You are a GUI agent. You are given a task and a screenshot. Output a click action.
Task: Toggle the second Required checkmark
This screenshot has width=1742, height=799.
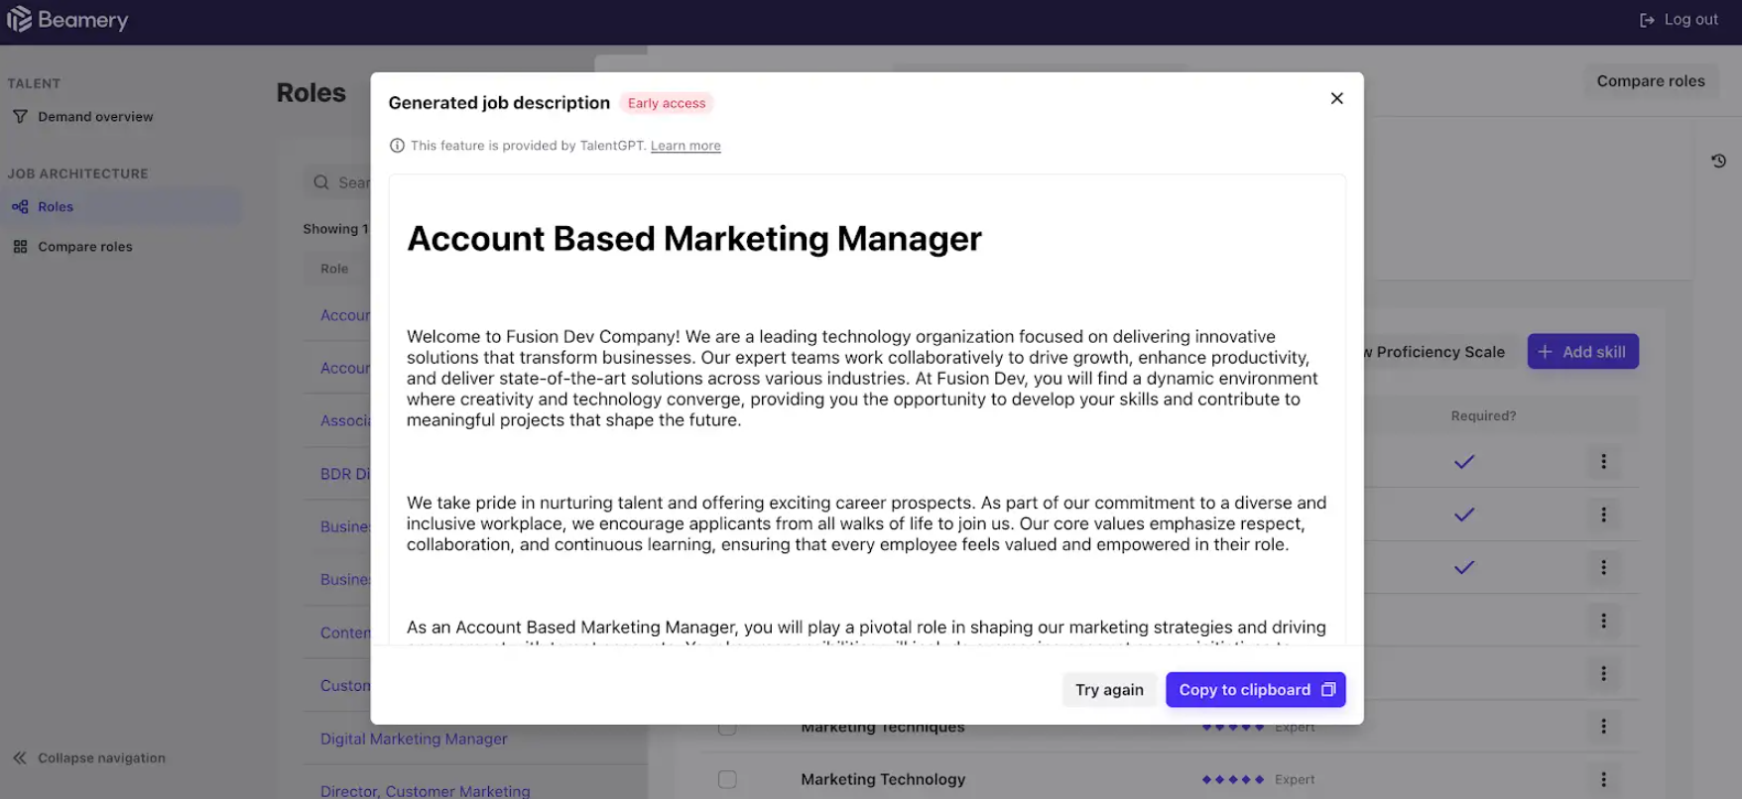click(x=1464, y=514)
